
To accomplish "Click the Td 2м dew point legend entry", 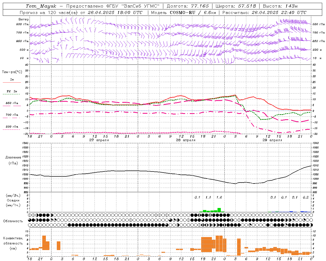I will (12, 91).
